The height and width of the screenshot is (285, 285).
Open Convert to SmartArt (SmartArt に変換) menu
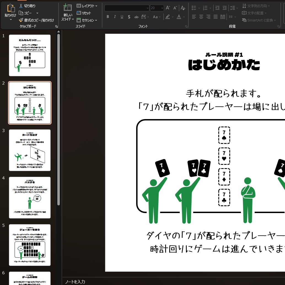(x=259, y=20)
